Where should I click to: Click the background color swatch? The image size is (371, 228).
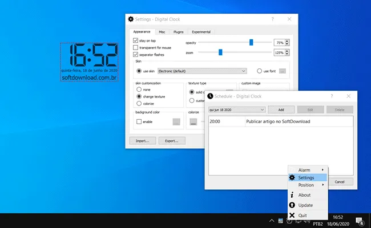[x=176, y=121]
